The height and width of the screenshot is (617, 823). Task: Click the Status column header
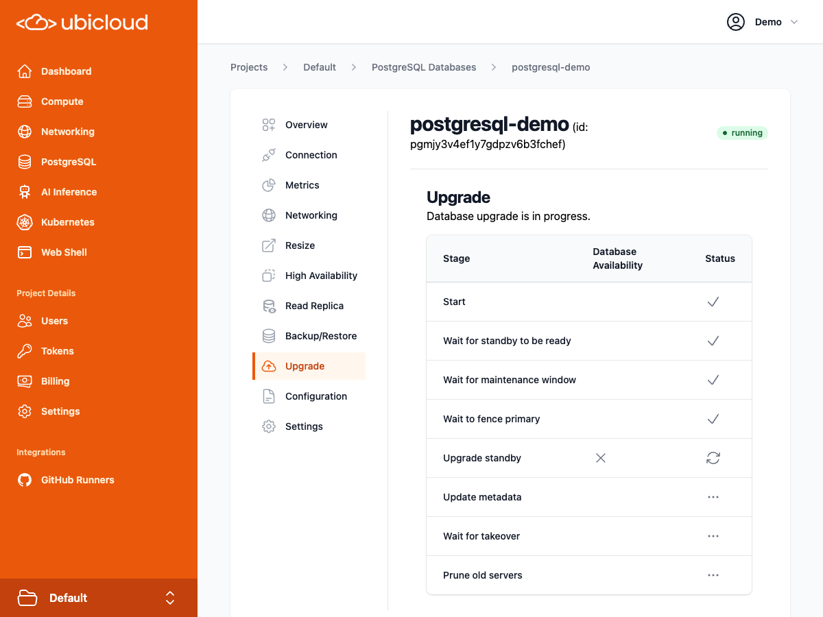coord(720,258)
